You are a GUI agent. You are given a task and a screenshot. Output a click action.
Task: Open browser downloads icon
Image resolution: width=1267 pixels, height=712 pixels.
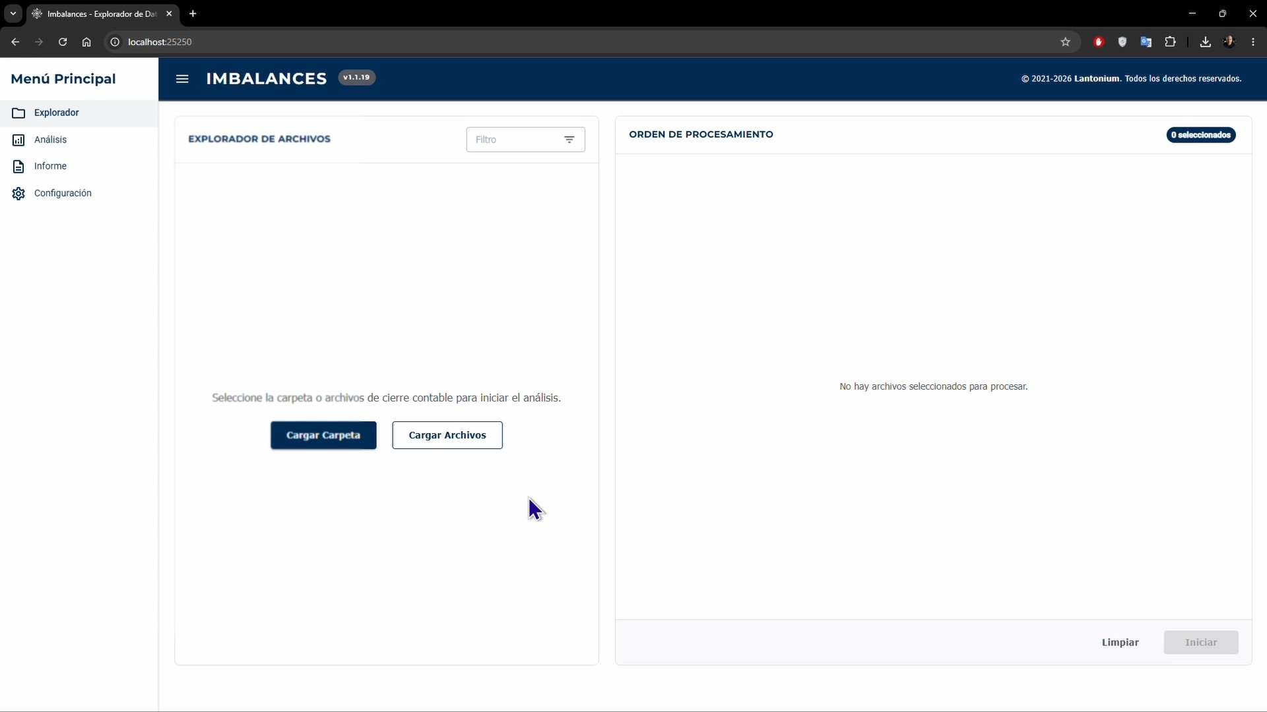point(1205,42)
